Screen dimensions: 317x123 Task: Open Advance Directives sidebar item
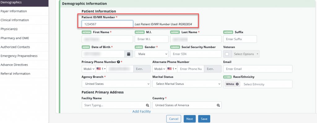14,65
